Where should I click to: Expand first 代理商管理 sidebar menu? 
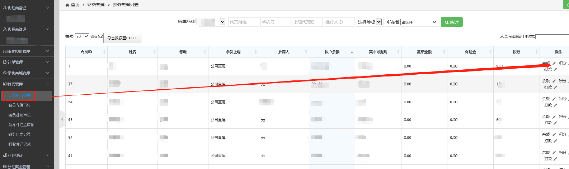coord(27,8)
